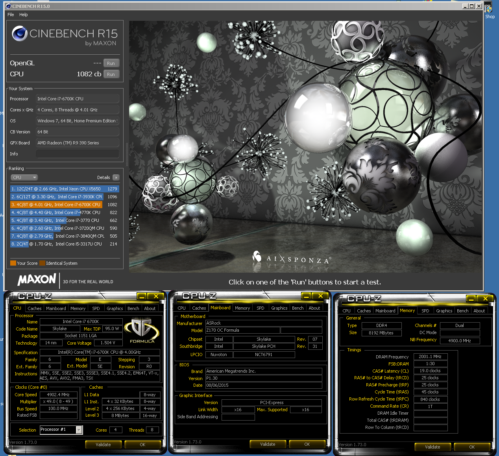Viewport: 499px width, 456px height.
Task: Click Validate in Mainboard CPU-Z window
Action: [x=268, y=444]
